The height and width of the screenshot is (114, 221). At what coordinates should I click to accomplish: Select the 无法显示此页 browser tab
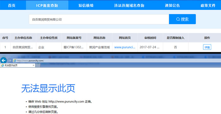pyautogui.click(x=18, y=65)
